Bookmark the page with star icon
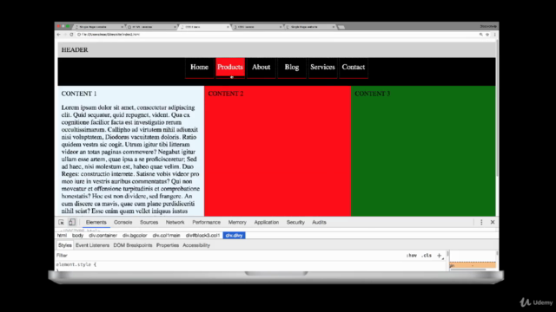 pyautogui.click(x=487, y=35)
